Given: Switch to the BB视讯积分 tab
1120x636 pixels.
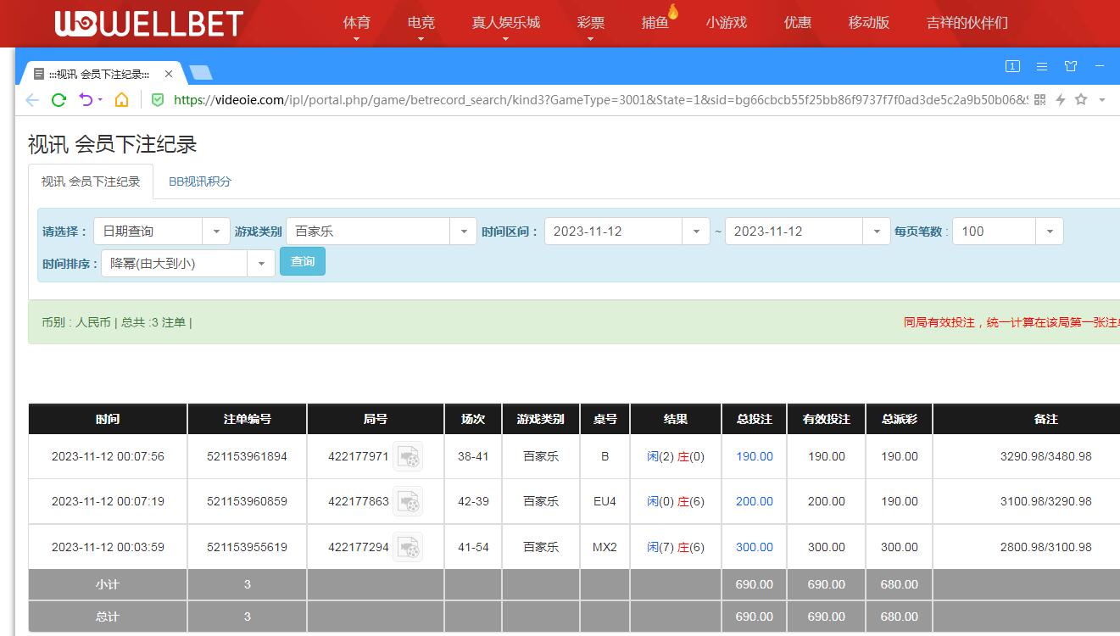Looking at the screenshot, I should coord(200,181).
